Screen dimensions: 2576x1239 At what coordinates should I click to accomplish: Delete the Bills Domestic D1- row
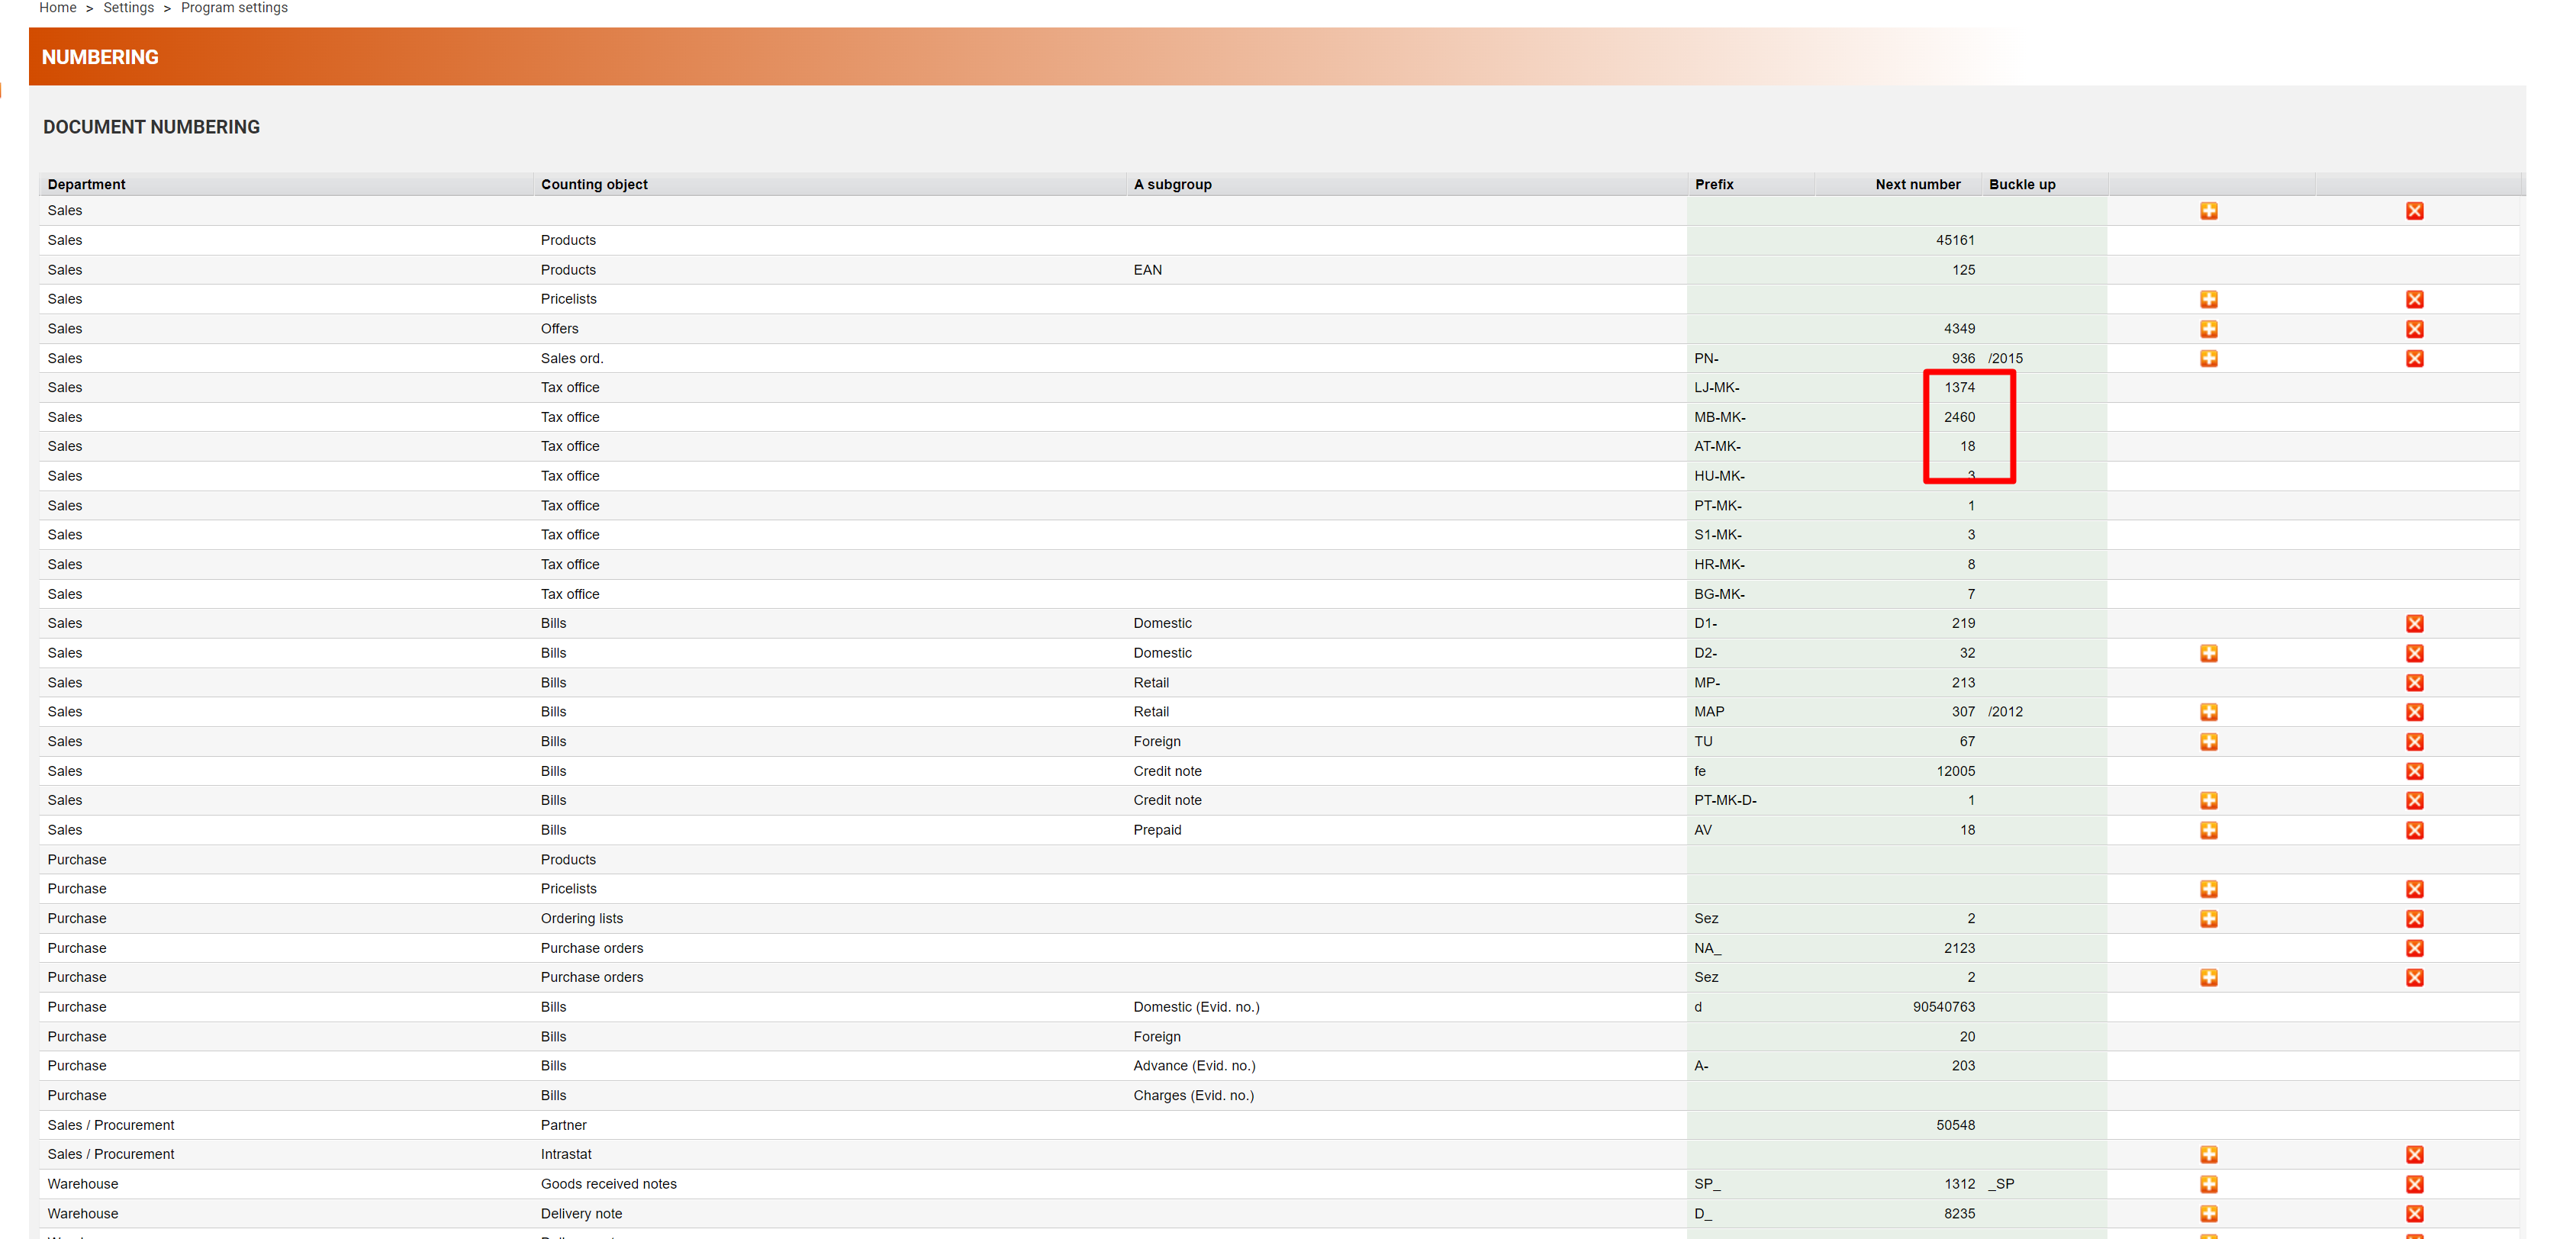click(x=2414, y=623)
